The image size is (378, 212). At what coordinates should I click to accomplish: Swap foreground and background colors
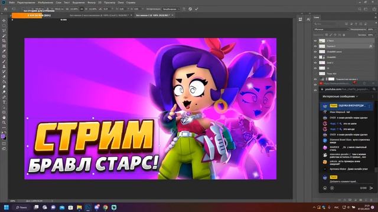tap(5, 132)
